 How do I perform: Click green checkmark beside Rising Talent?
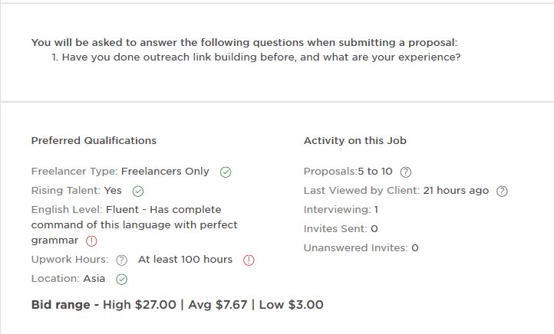click(x=138, y=192)
